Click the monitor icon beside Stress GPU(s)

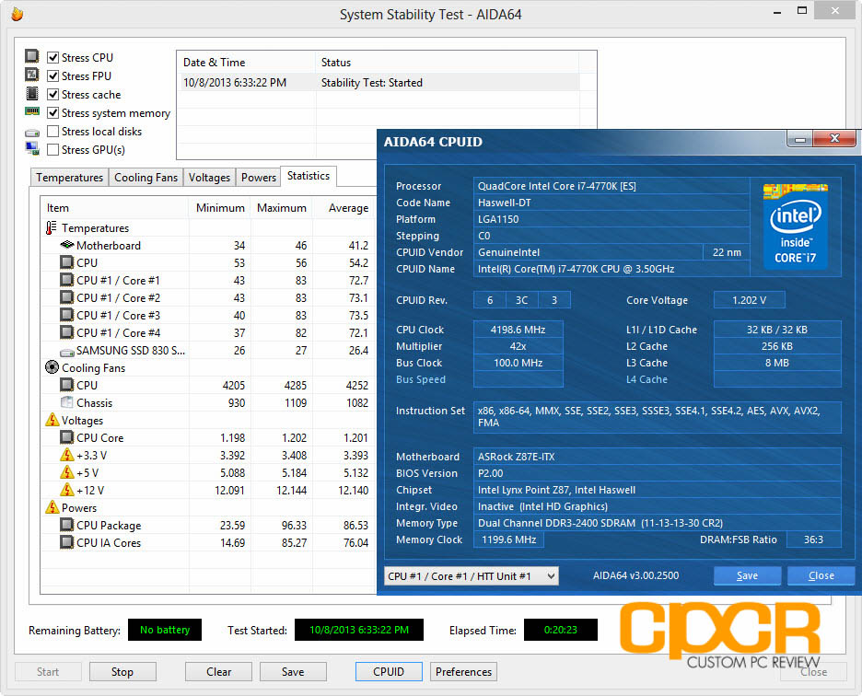[x=32, y=148]
